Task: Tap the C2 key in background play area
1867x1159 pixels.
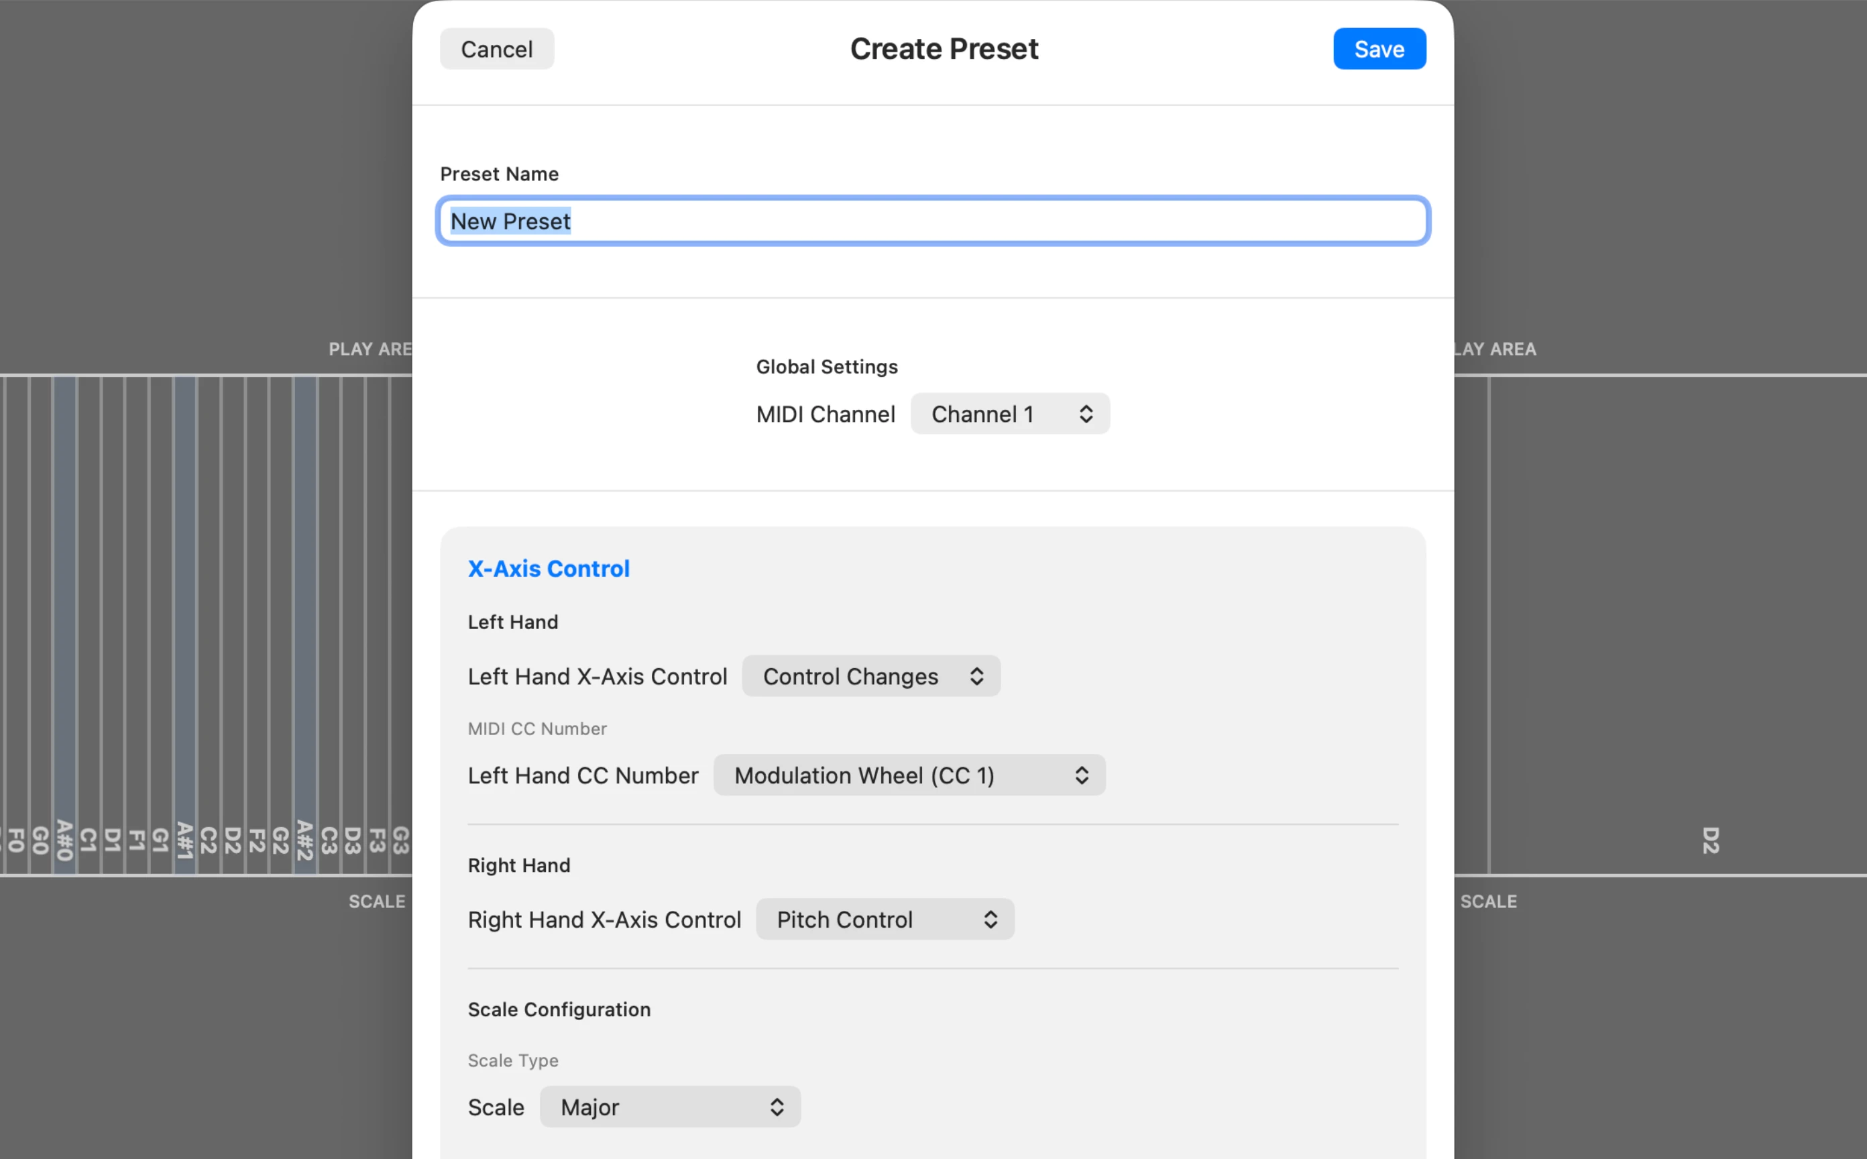Action: [x=209, y=624]
